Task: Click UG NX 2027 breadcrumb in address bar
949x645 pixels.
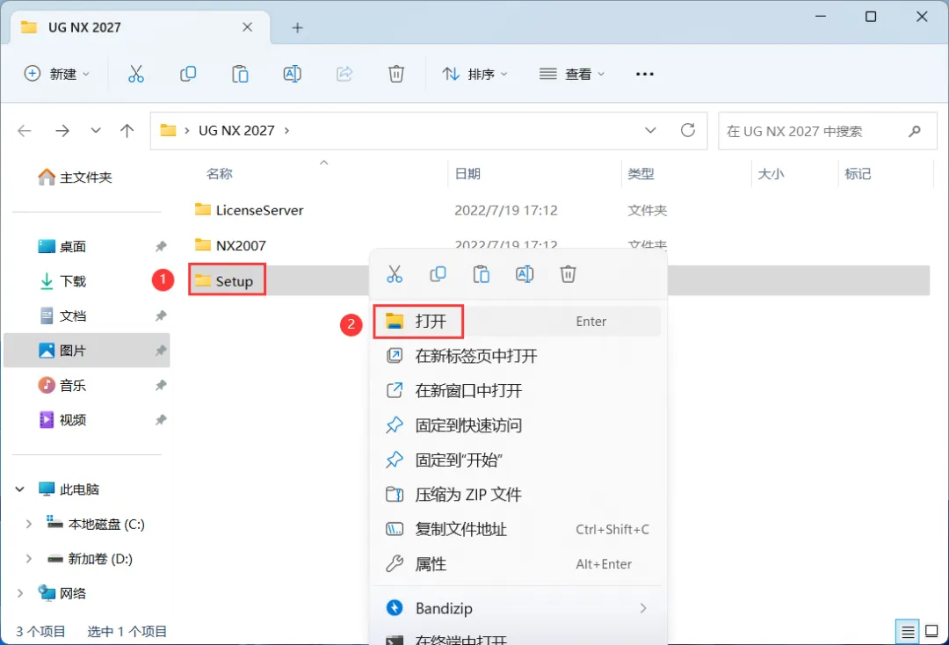Action: tap(236, 131)
